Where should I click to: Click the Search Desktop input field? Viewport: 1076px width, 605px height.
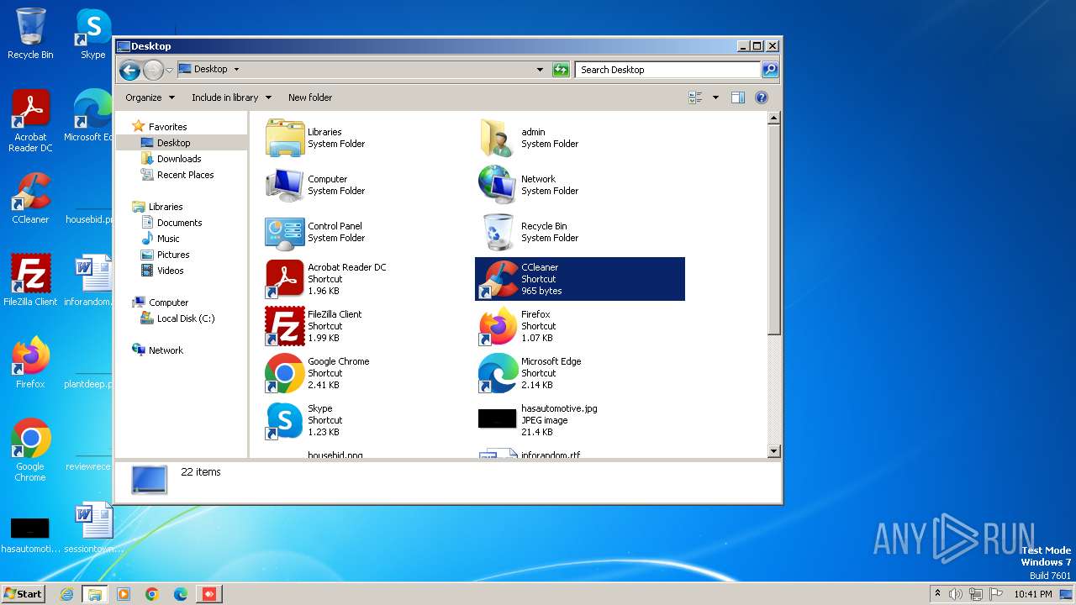pos(668,70)
